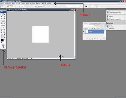Delete layer with trash icon
The width and height of the screenshot is (126, 98).
tap(103, 39)
